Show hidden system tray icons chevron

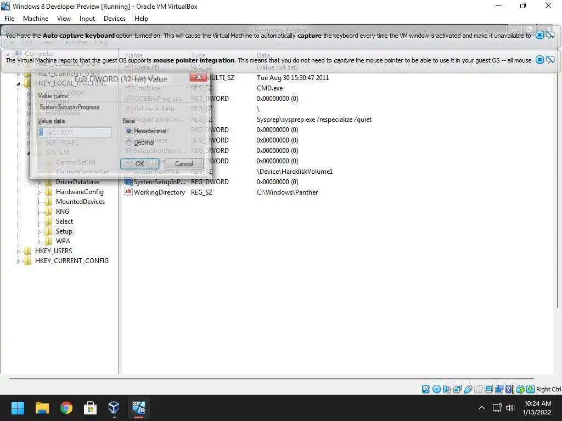coord(482,408)
